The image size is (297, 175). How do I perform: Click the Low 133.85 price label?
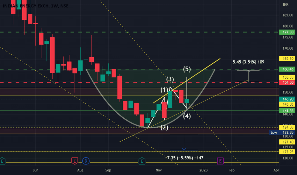point(282,132)
